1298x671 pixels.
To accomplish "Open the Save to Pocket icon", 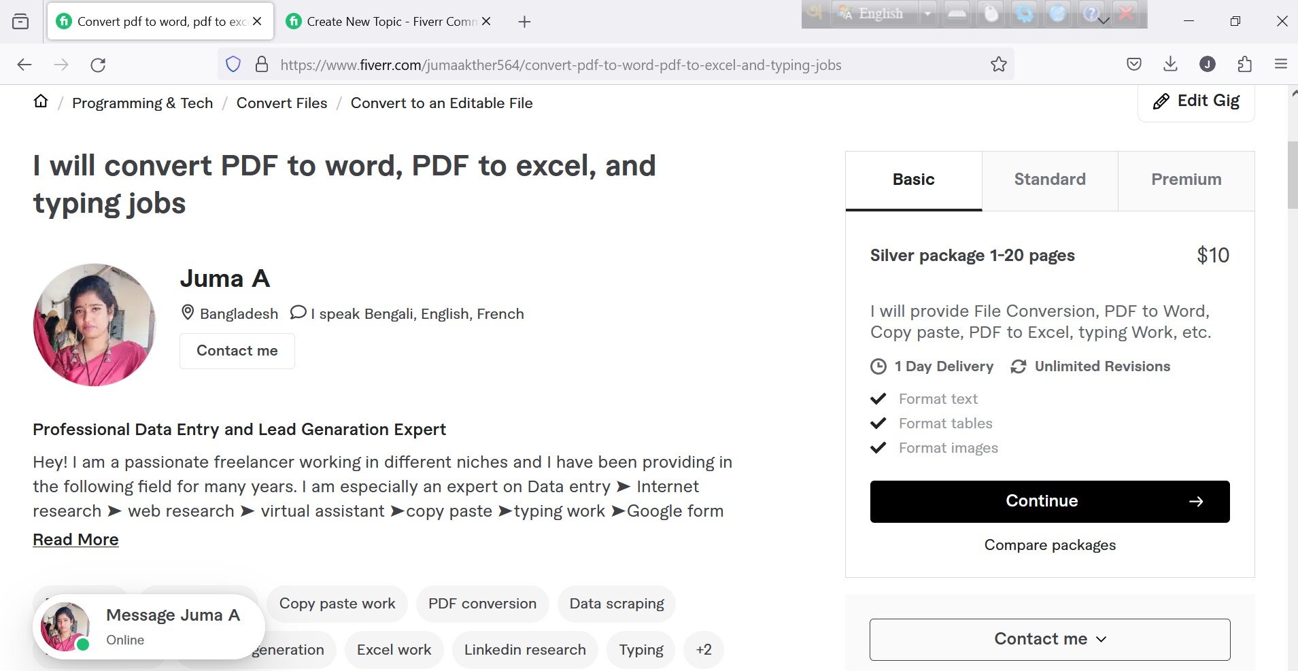I will coord(1133,65).
